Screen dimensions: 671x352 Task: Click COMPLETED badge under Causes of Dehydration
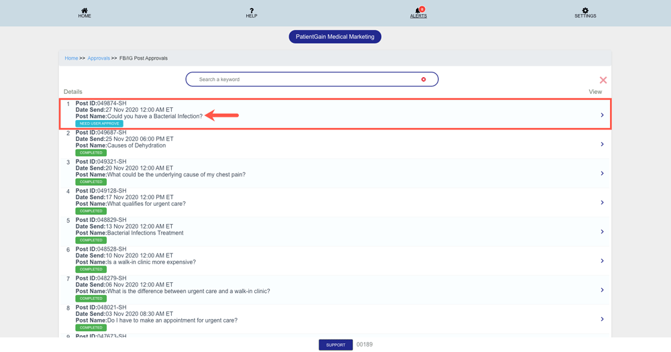[x=91, y=153]
